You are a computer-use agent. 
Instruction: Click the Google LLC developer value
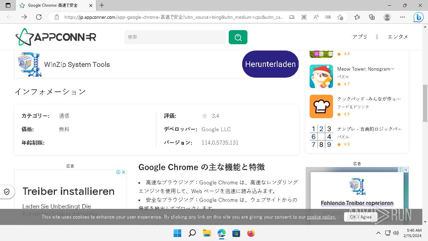coord(216,129)
